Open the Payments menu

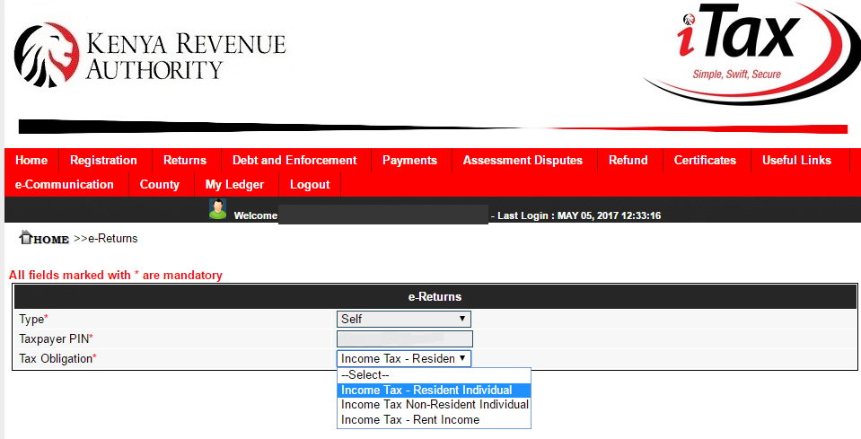tap(409, 161)
